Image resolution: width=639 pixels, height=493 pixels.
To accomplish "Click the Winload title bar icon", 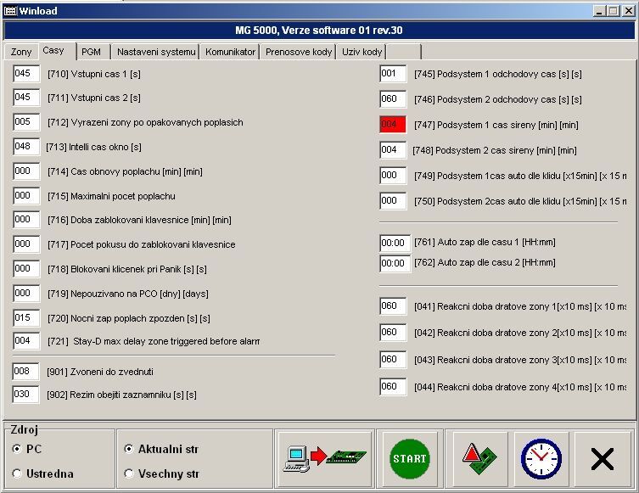I will tap(10, 10).
